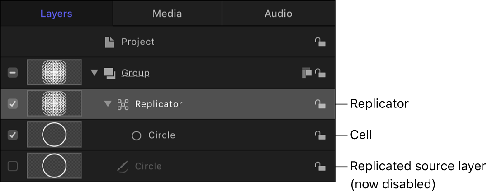The image size is (492, 196).
Task: Lock the Circle cell layer
Action: pos(320,135)
